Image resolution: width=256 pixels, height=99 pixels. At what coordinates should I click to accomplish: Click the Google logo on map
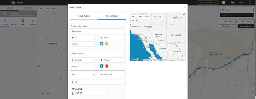pyautogui.click(x=135, y=59)
